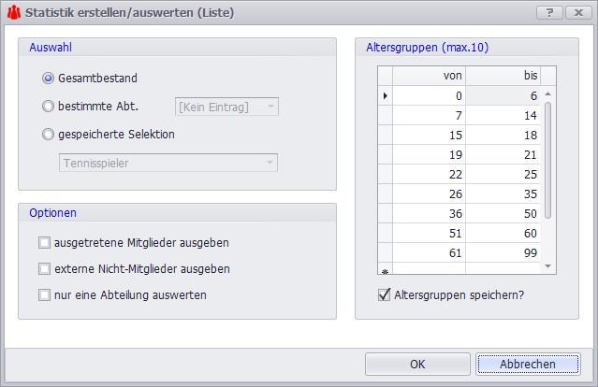Click the red app icon in title bar

coord(14,13)
